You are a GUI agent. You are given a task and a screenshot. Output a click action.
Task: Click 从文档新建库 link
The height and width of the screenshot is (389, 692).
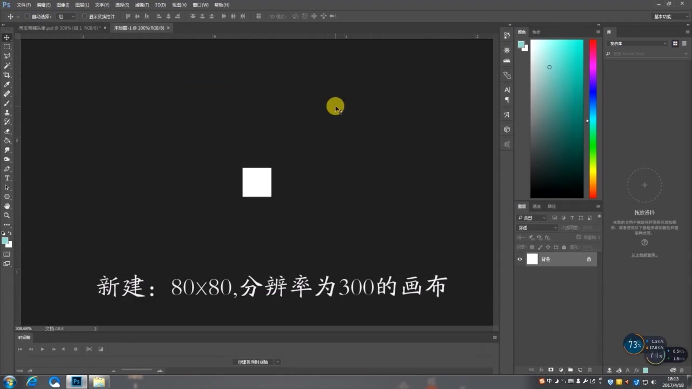tap(644, 255)
